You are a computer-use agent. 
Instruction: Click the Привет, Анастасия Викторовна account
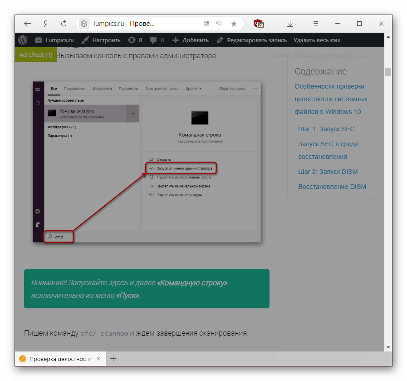click(x=313, y=55)
